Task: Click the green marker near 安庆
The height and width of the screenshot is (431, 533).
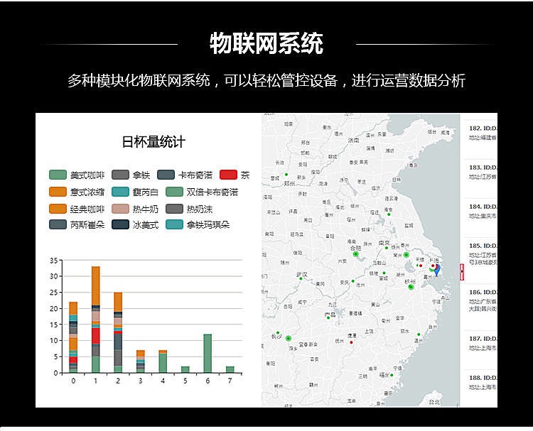Action: [352, 281]
